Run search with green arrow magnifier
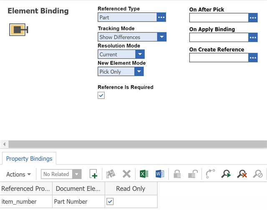 [x=226, y=174]
